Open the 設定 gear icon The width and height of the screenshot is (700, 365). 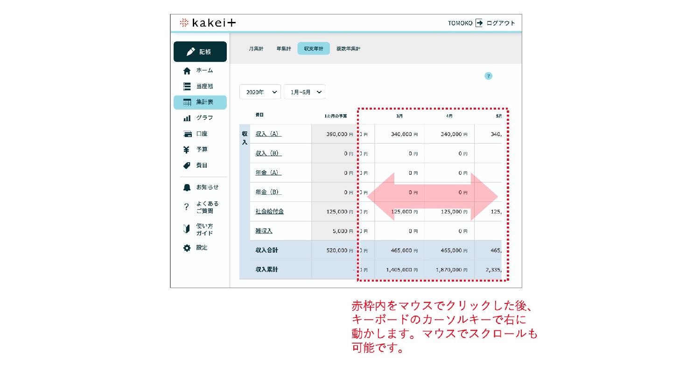[187, 248]
